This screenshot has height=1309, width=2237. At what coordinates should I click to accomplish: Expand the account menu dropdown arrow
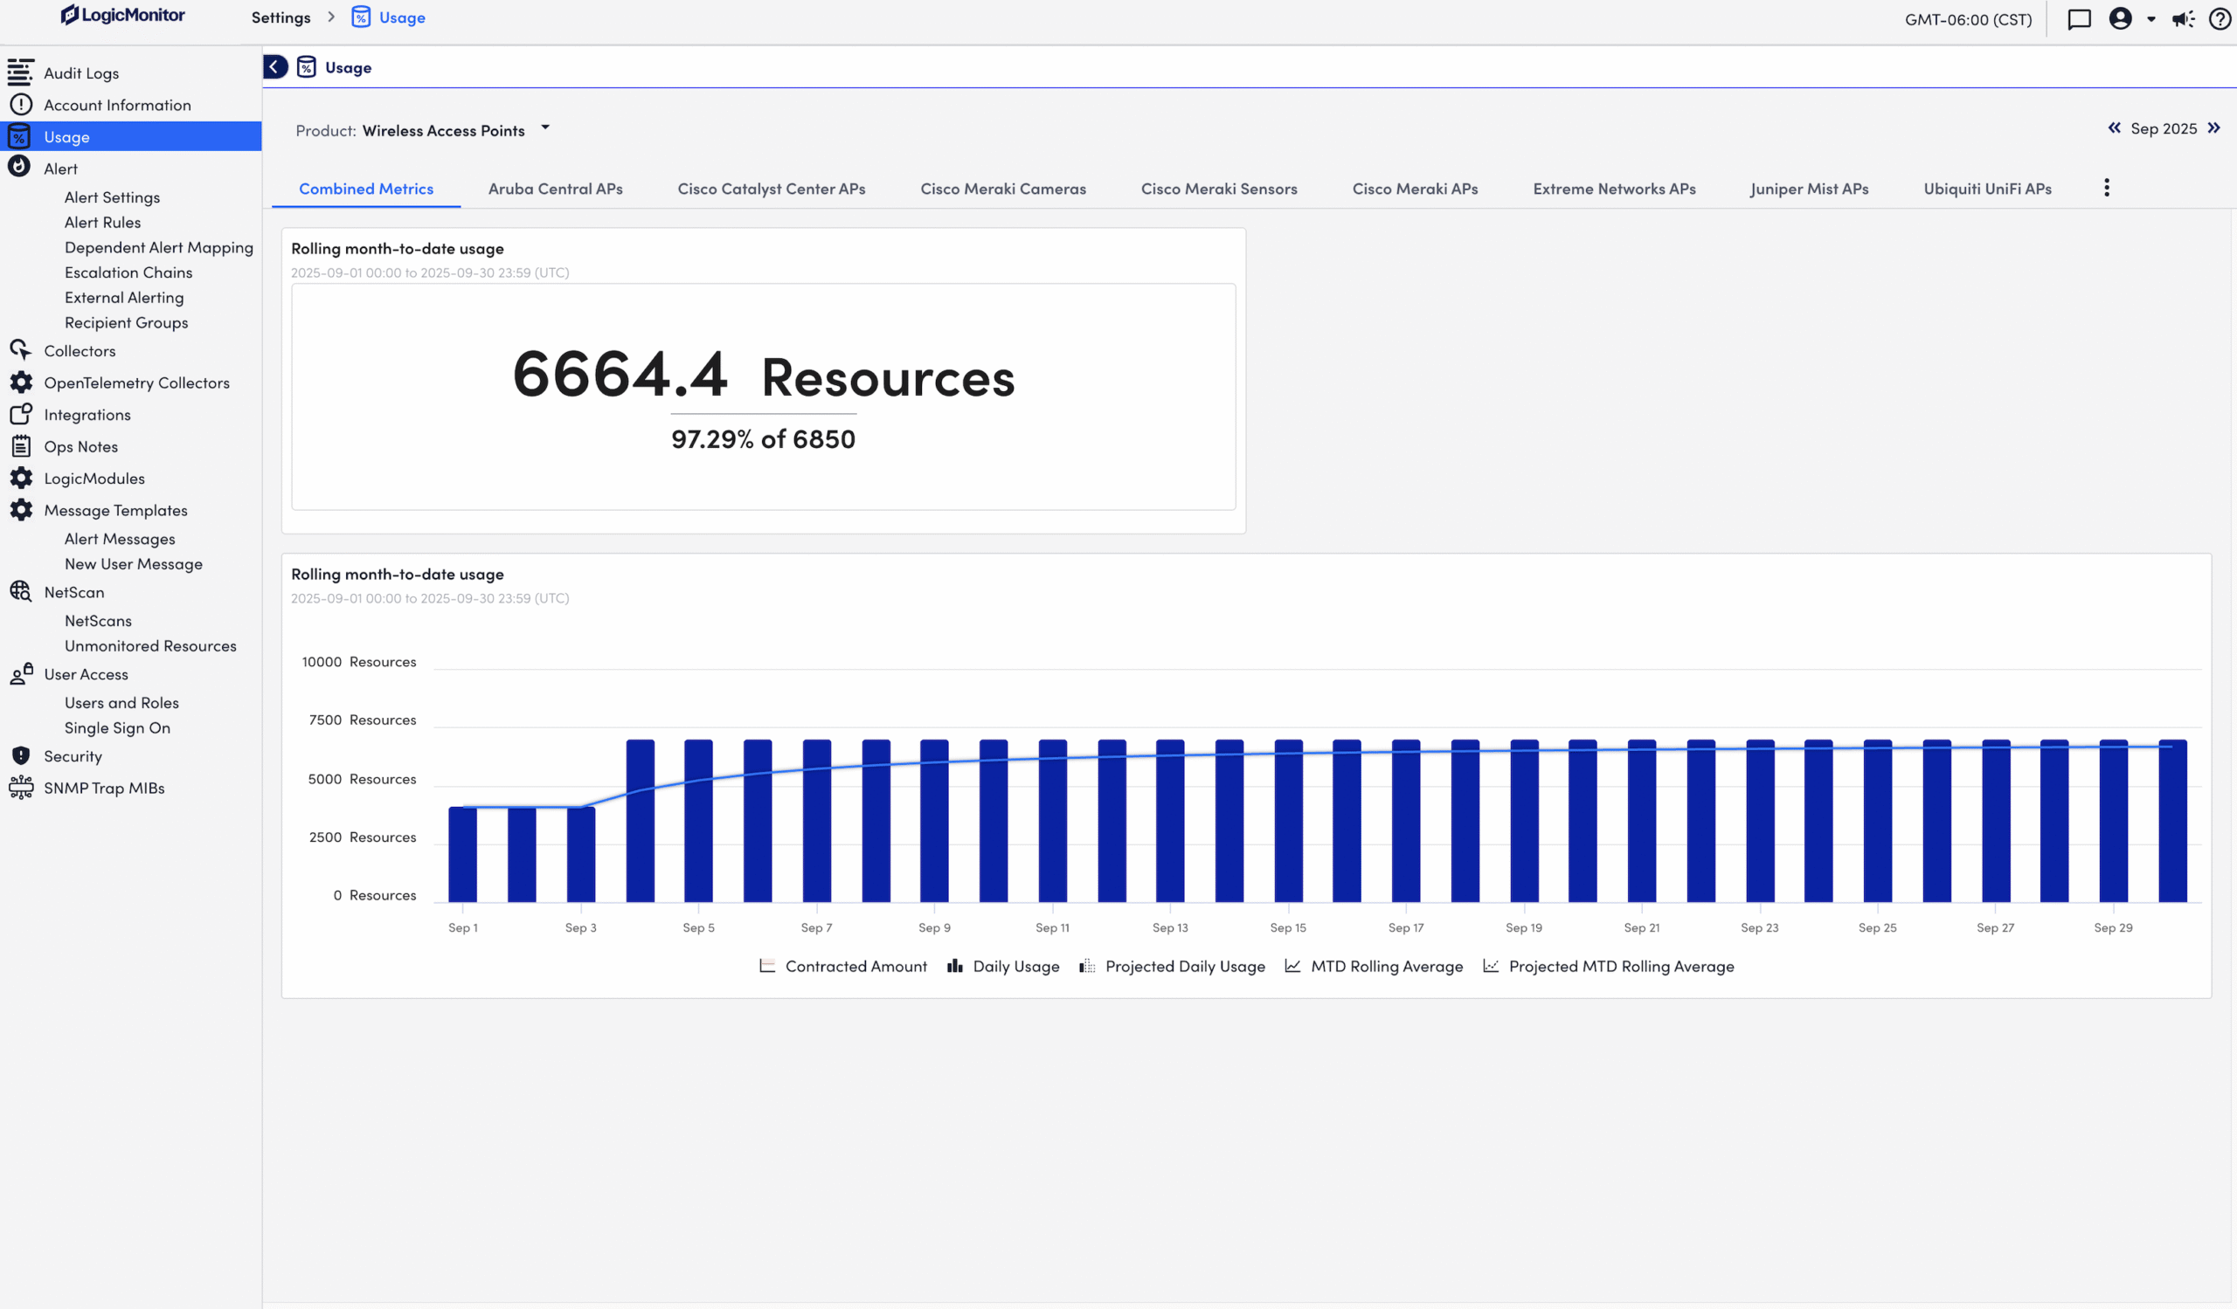[2150, 19]
